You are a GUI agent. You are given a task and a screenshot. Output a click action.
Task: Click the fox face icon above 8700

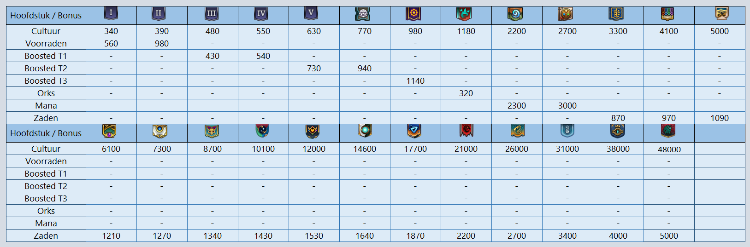point(212,132)
